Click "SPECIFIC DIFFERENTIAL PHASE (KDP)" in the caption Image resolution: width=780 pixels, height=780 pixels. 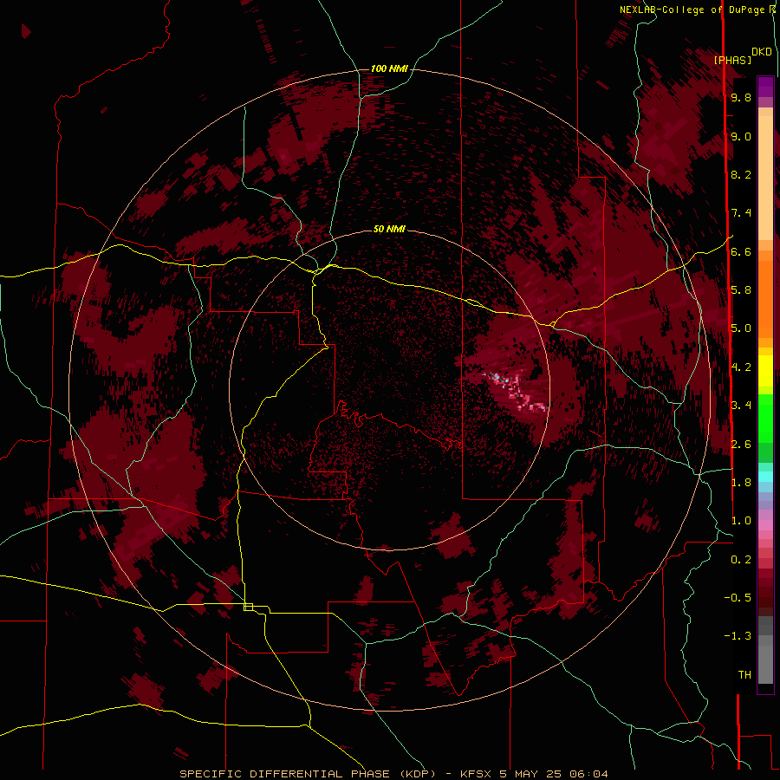(x=309, y=774)
